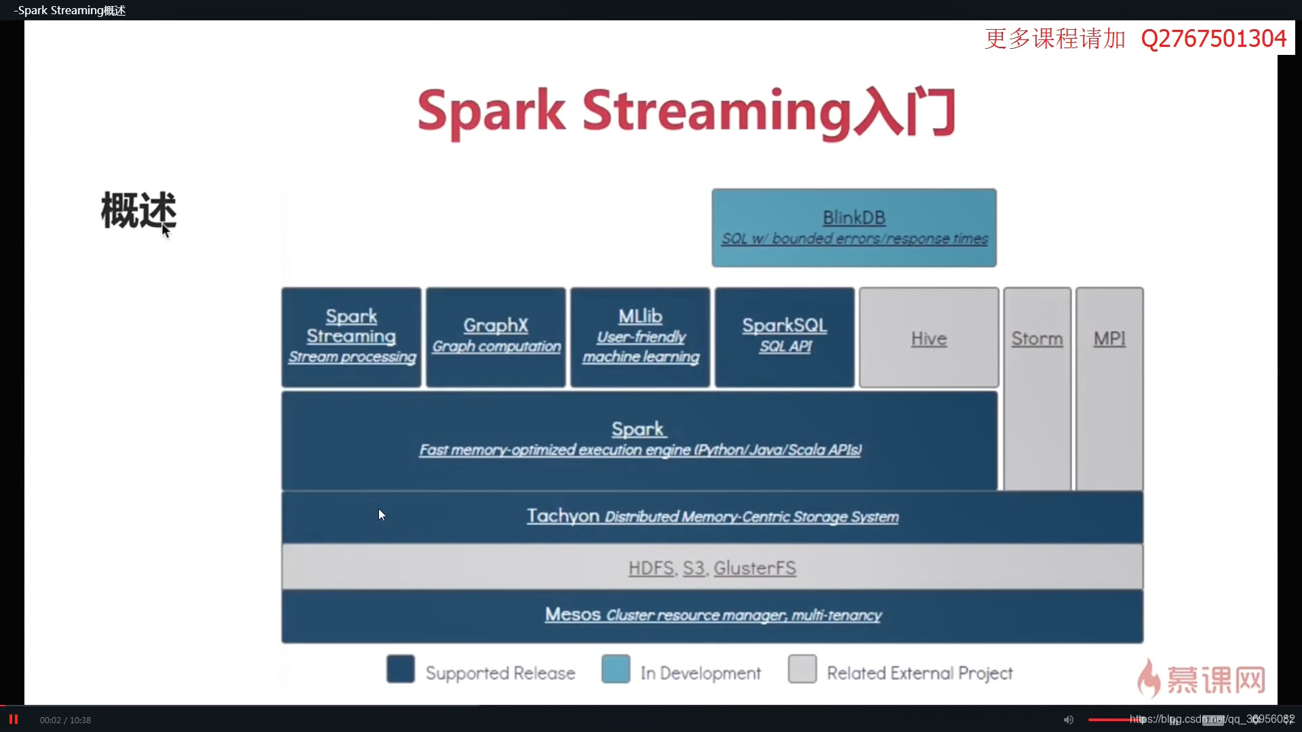Click the GraphX graph computation block
1302x732 pixels.
click(496, 337)
